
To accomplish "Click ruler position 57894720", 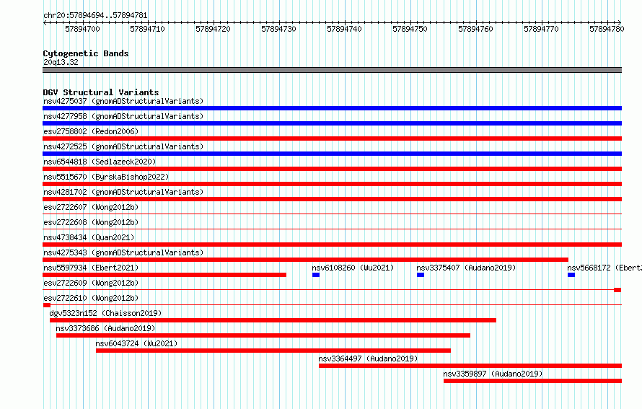I will coord(213,29).
